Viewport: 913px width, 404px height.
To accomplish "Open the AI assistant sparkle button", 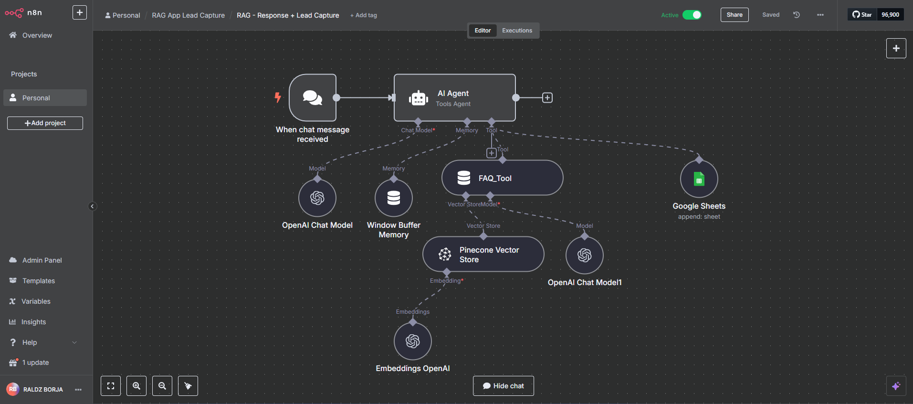I will point(896,386).
